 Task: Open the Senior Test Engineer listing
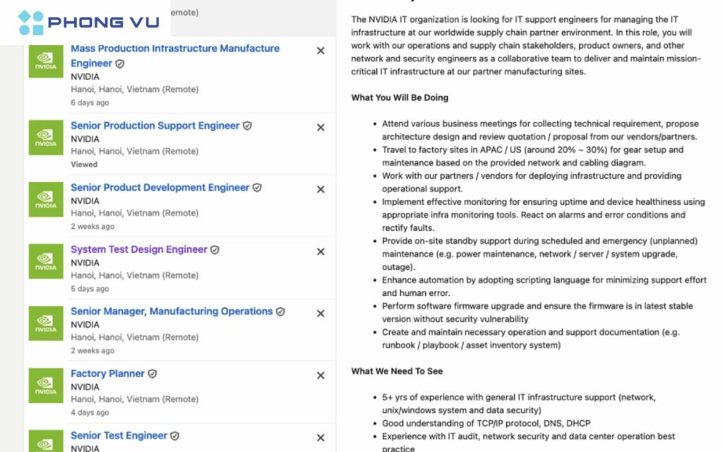(119, 436)
